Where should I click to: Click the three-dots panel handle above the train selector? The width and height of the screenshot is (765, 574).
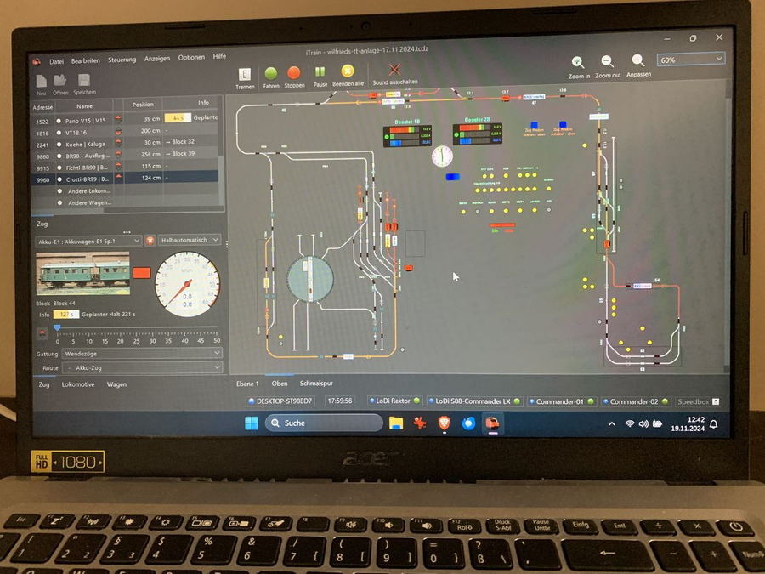coord(127,232)
